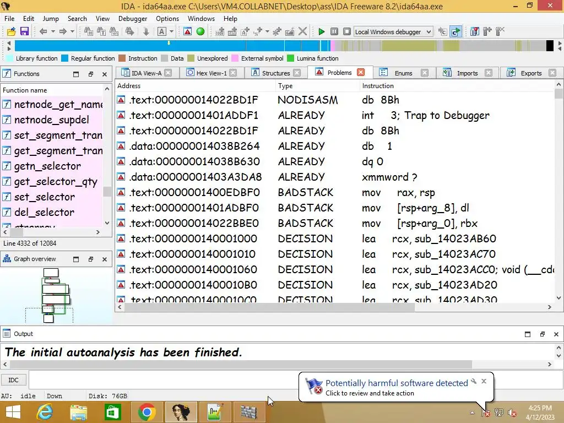
Task: Select the 'int 3; Trap to Debugger' row
Action: (335, 116)
